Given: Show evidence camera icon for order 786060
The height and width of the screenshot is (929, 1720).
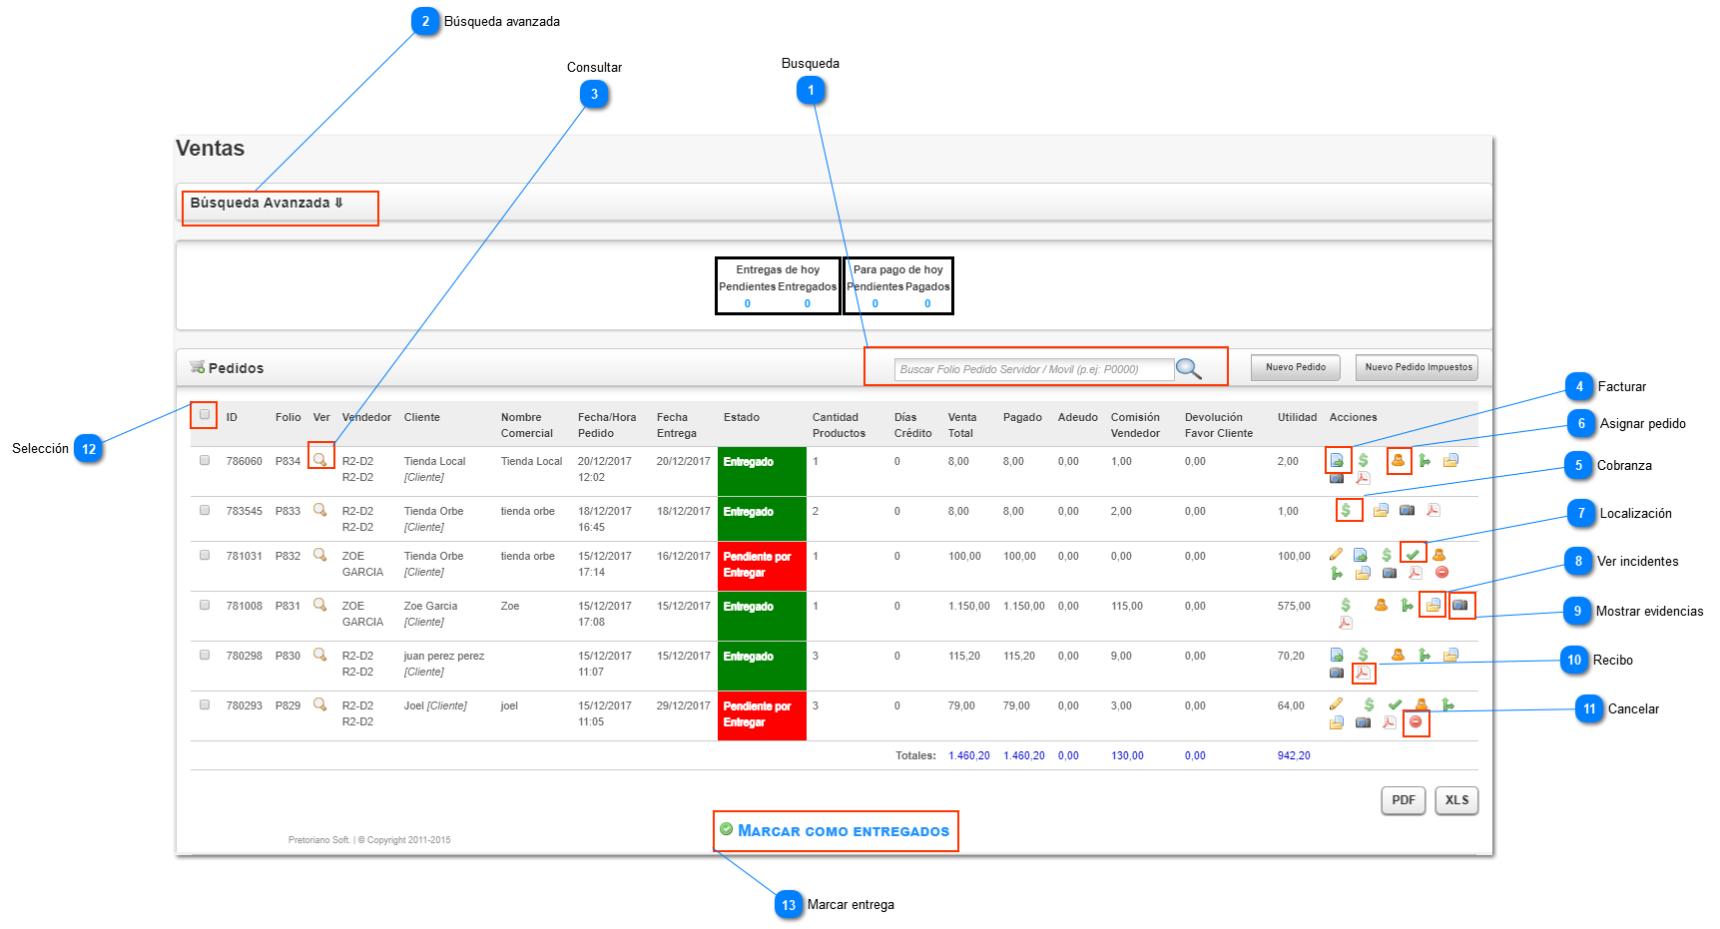Looking at the screenshot, I should pyautogui.click(x=1337, y=478).
